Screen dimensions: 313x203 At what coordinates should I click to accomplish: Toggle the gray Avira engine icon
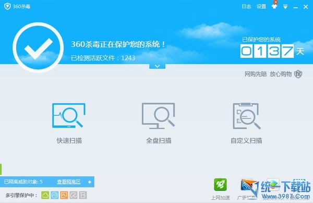point(74,195)
